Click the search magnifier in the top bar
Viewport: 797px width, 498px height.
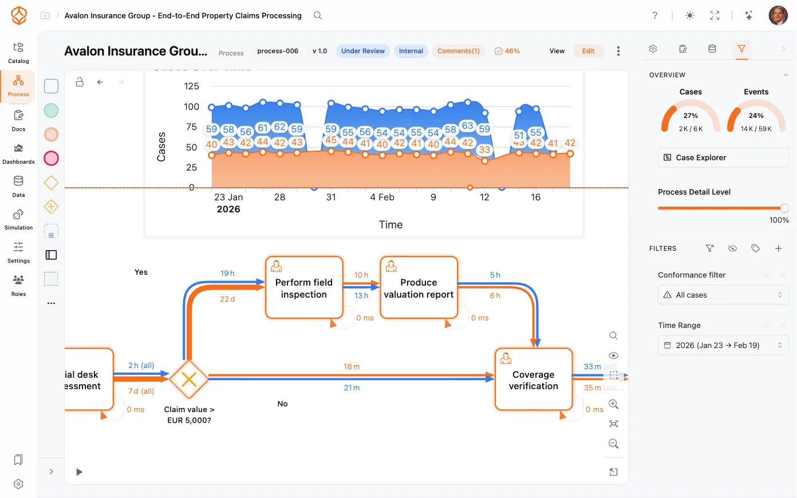point(318,15)
